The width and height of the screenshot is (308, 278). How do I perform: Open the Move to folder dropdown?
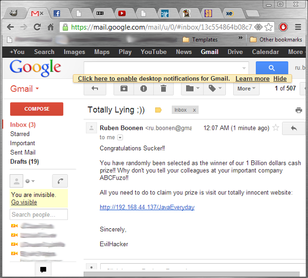click(192, 88)
